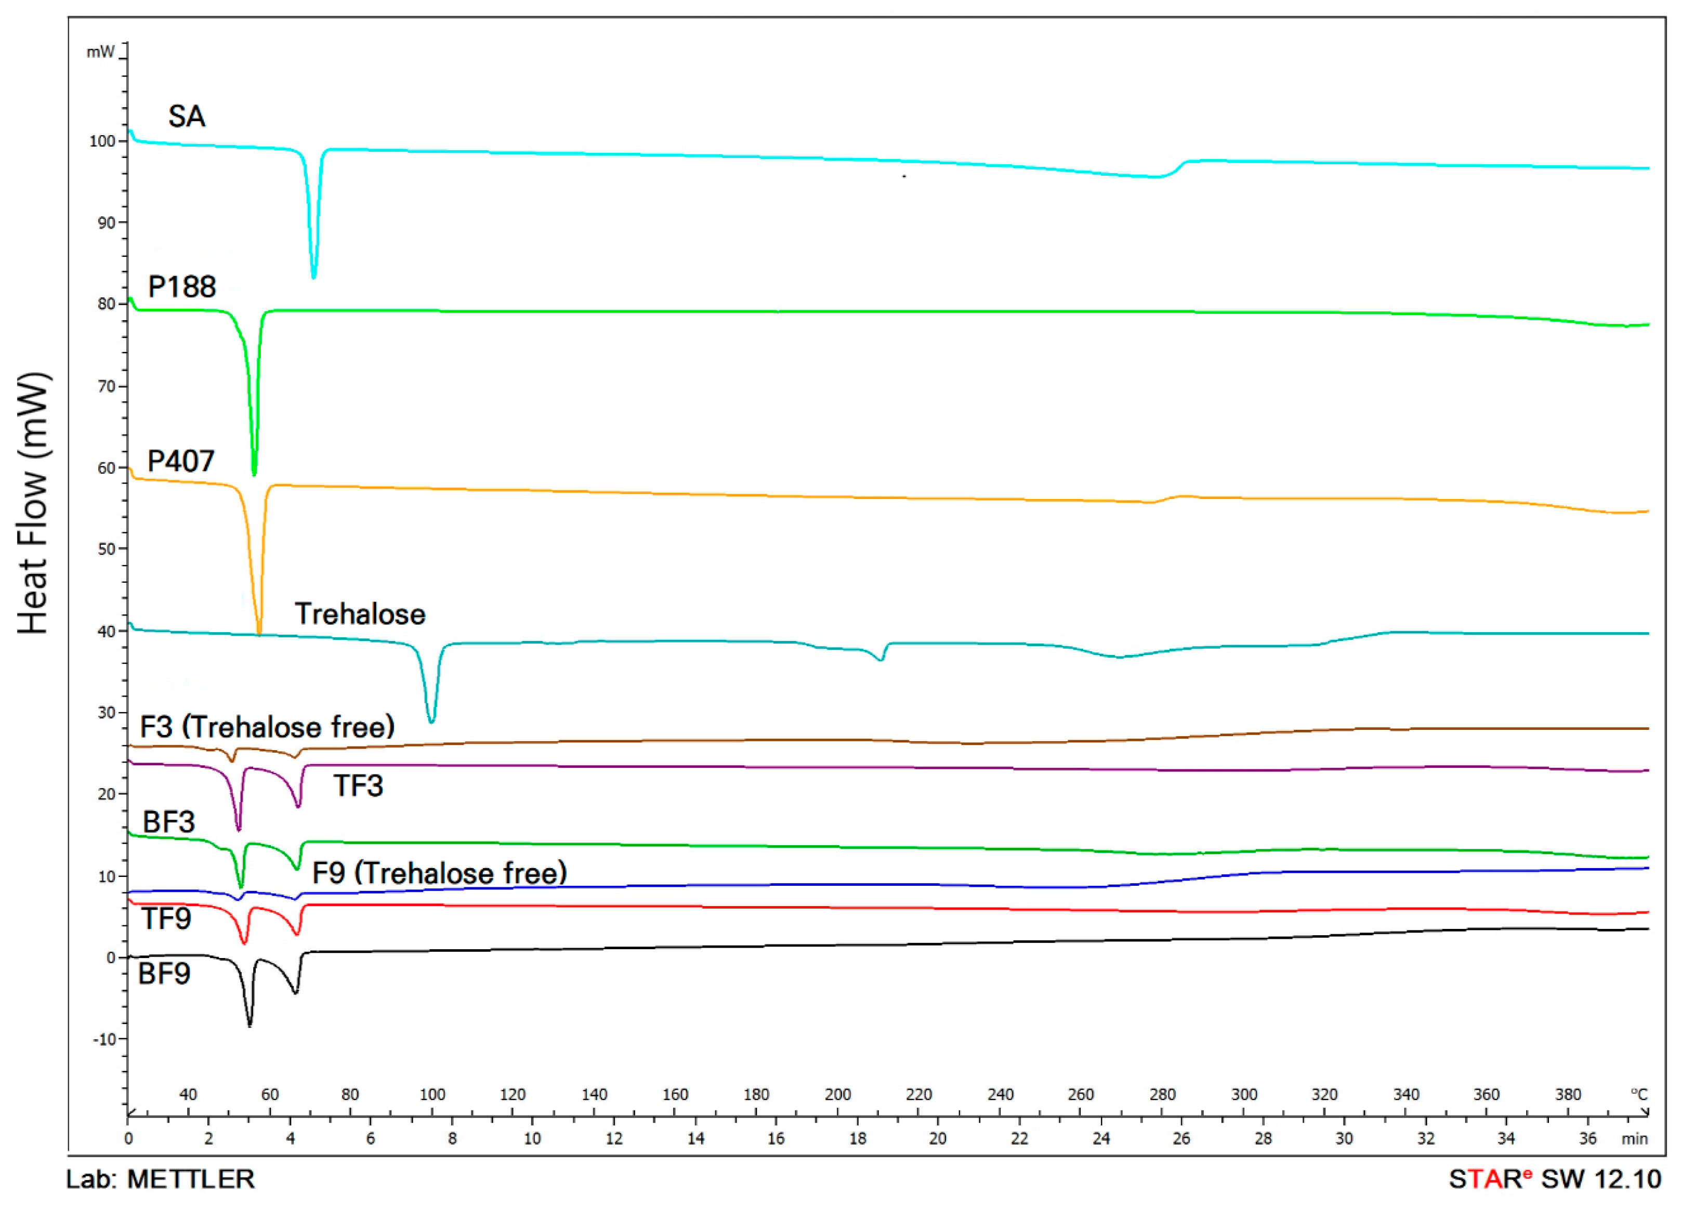Click the STARe SW 12.10 footer text

click(x=1555, y=1178)
